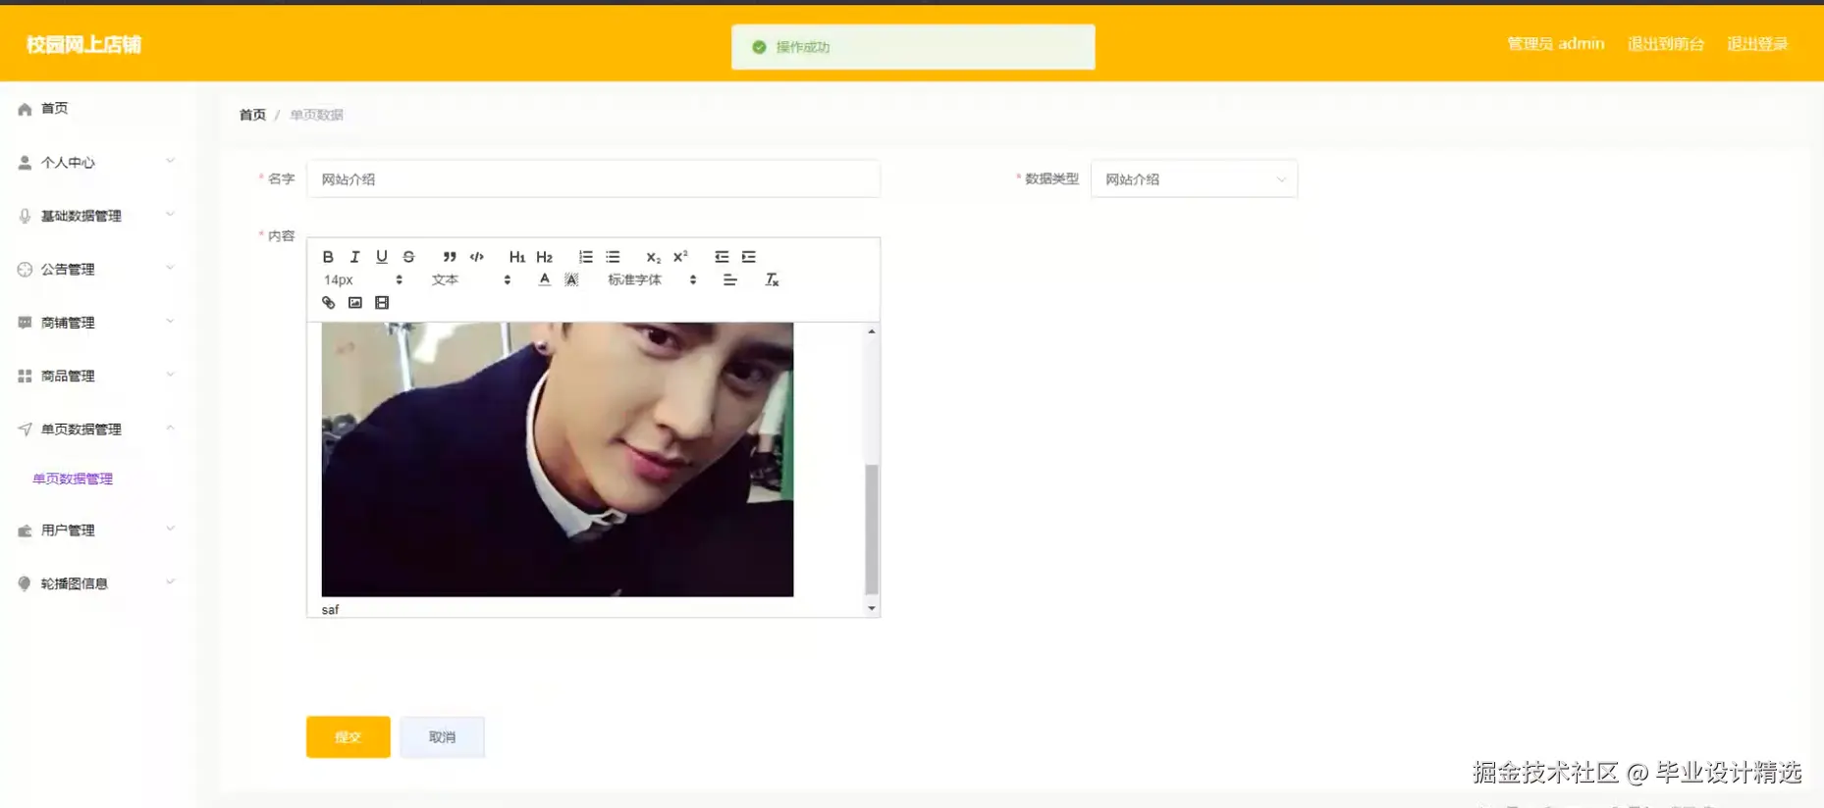Click 退出登录 to log out
Screen dimensions: 1824x808
(x=1757, y=44)
